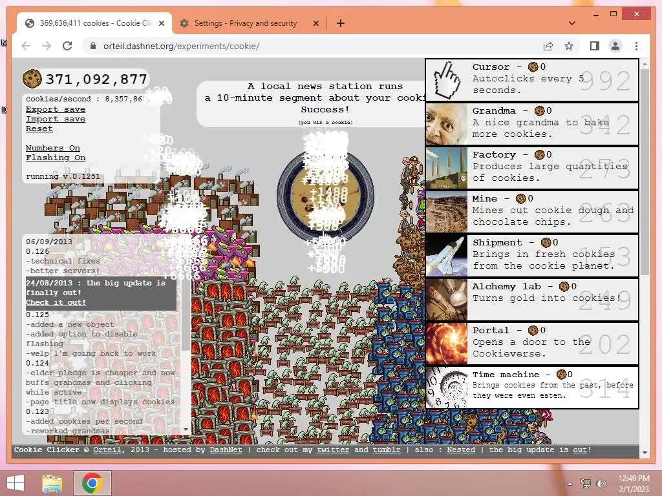Switch to the Cookie Clicker browser tab
This screenshot has height=496, width=662.
point(94,23)
